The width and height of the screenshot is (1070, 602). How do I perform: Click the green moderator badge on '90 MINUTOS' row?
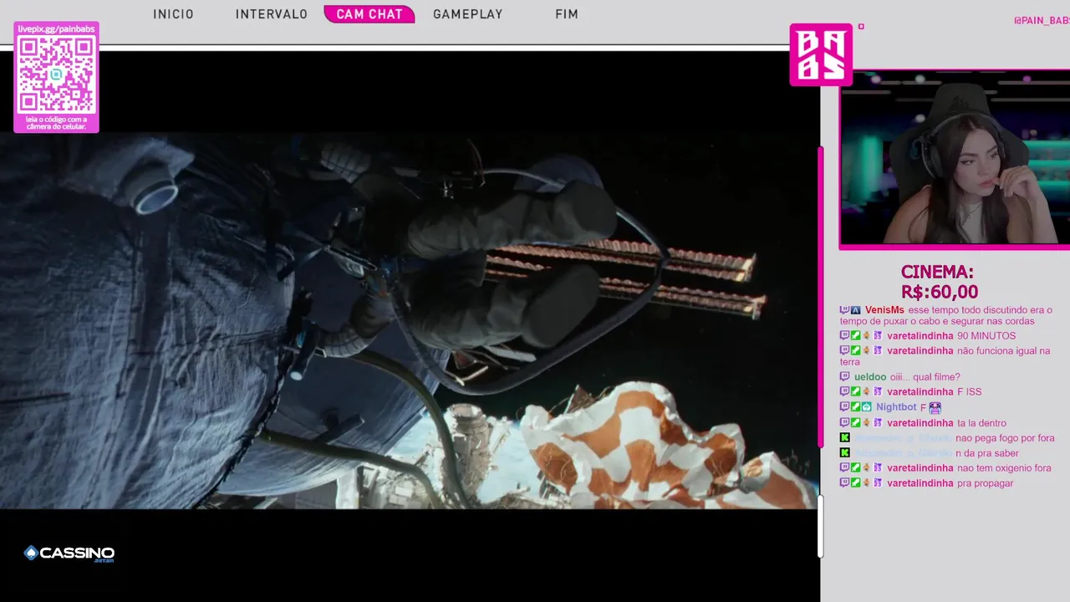coord(856,336)
